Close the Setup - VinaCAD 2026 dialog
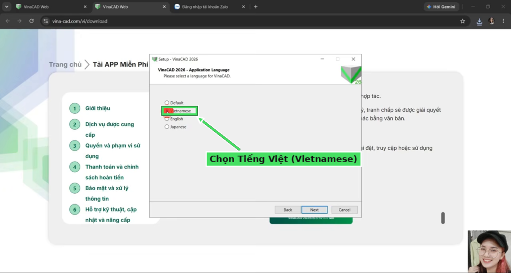The height and width of the screenshot is (273, 511). (353, 59)
